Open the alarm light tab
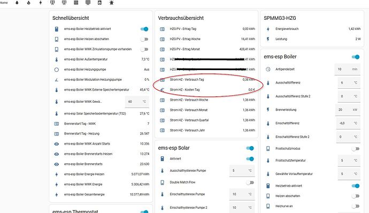 tap(111, 3)
